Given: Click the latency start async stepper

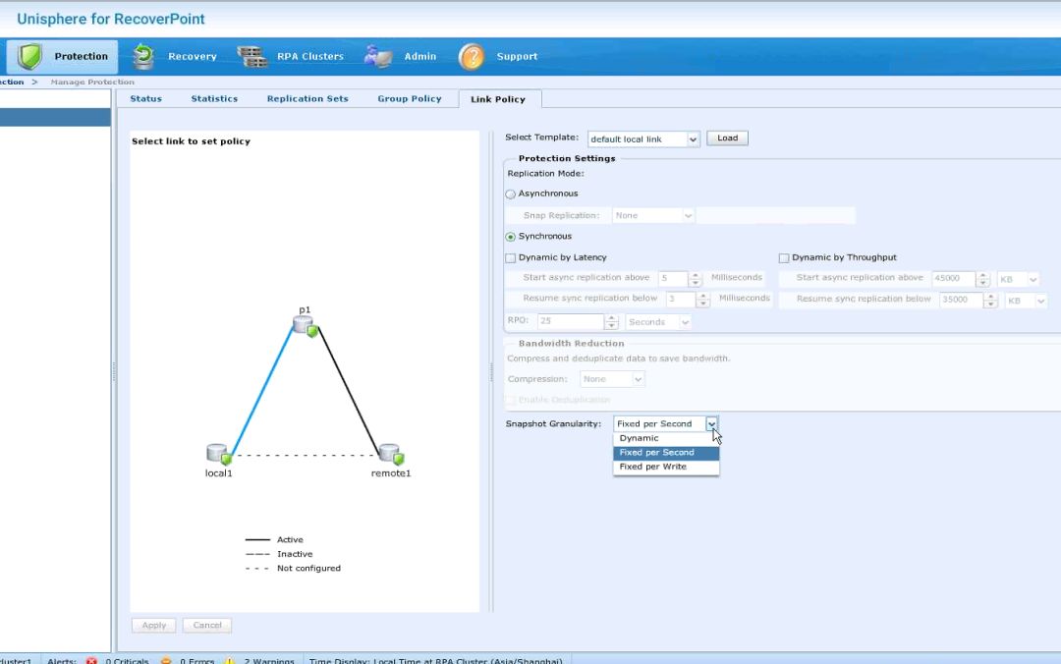Looking at the screenshot, I should [x=695, y=279].
